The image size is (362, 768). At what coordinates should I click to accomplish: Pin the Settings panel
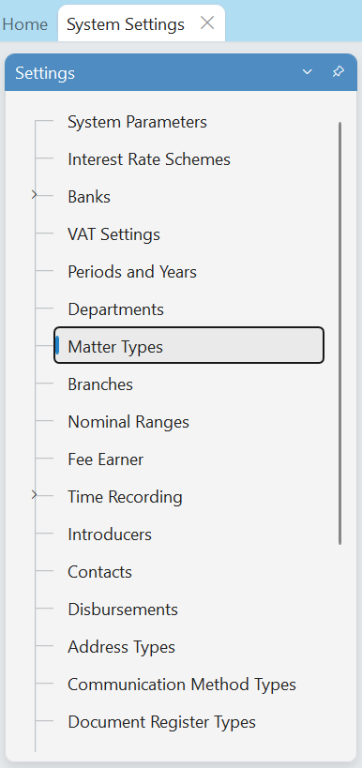tap(338, 71)
